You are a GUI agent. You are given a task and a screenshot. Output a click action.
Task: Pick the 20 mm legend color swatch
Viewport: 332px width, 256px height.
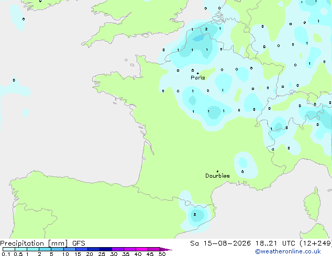94,249
